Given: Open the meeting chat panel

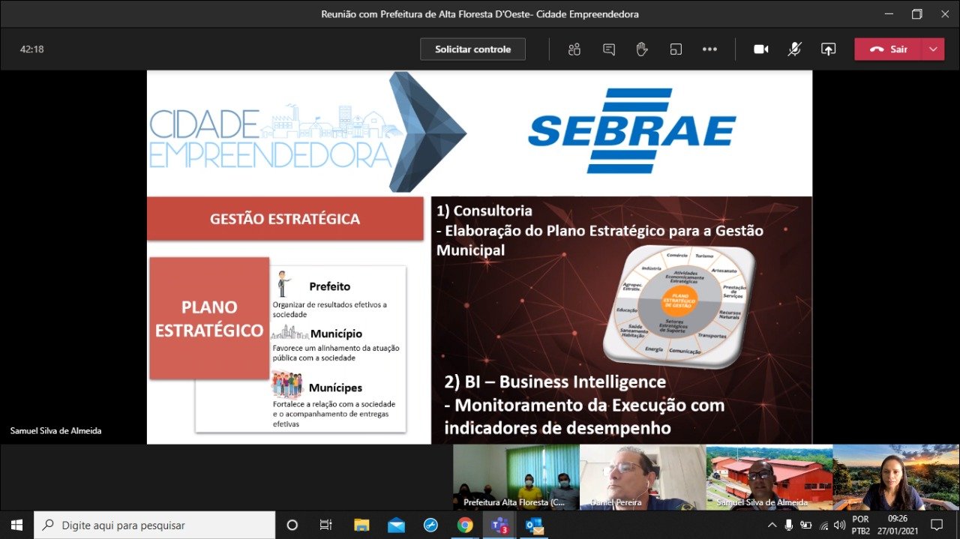Looking at the screenshot, I should (609, 49).
